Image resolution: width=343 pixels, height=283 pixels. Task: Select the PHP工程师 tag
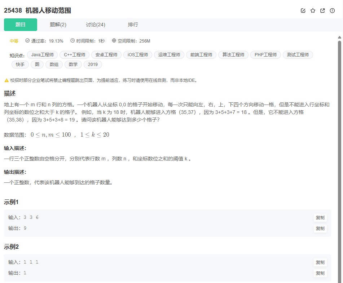pos(265,55)
